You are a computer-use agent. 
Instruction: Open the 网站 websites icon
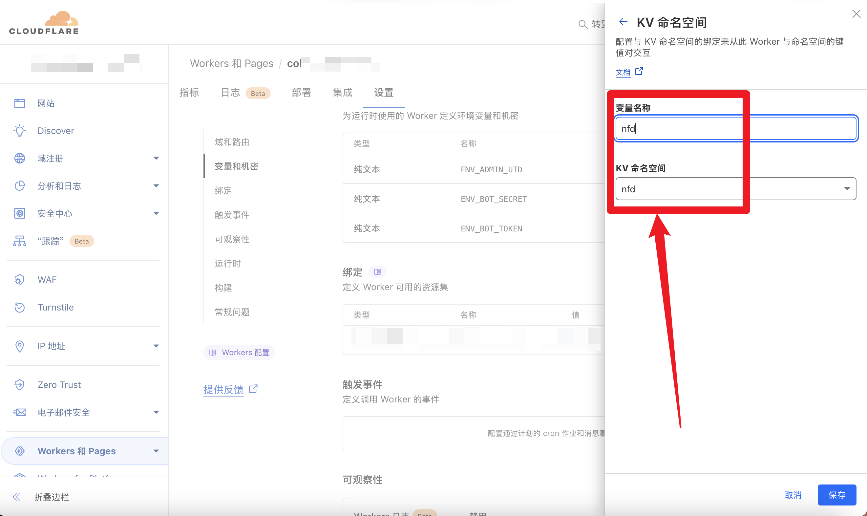(x=20, y=103)
